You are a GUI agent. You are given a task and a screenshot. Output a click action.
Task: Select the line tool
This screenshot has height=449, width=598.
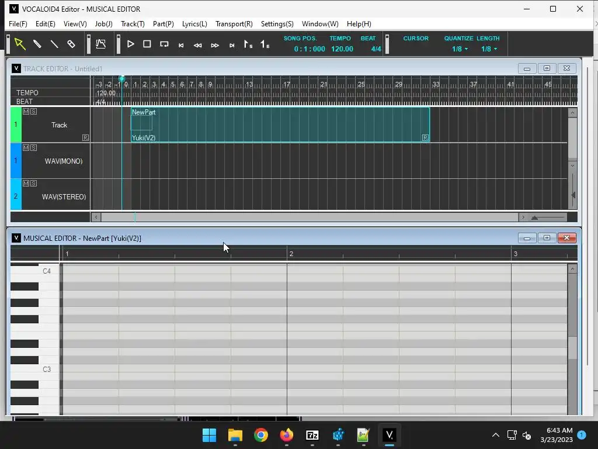pos(54,44)
